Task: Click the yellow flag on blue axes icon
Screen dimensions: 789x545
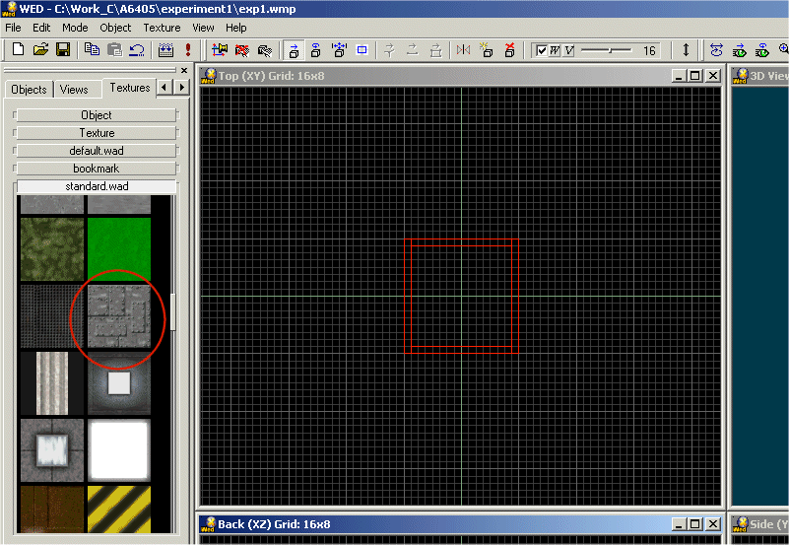Action: [x=220, y=50]
